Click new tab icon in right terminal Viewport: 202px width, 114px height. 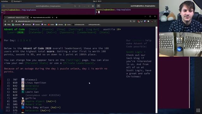tap(98, 6)
